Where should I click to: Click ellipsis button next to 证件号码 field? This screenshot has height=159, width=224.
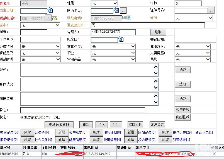point(211,11)
